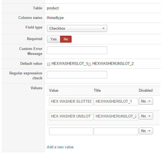Viewport: 161px width, 162px height.
Task: Click the empty third row value field
Action: click(71, 131)
